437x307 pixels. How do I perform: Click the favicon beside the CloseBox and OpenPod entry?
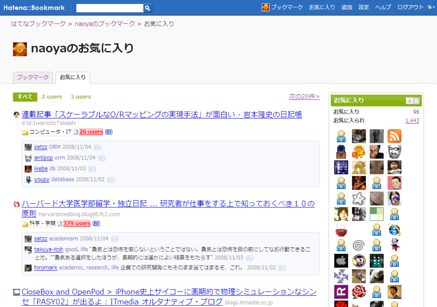coord(17,292)
